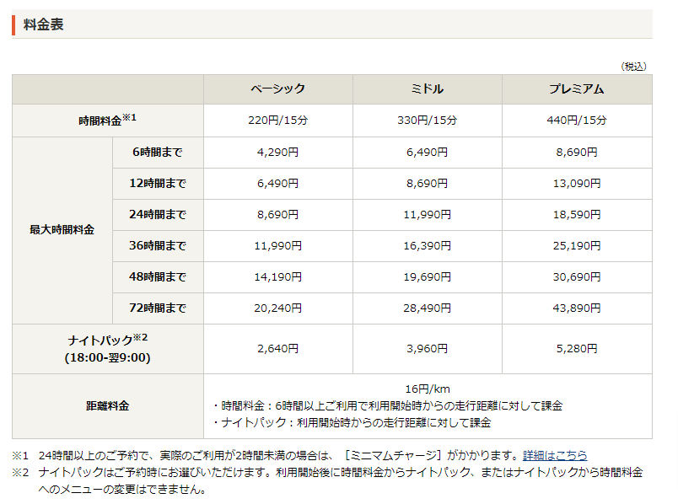The height and width of the screenshot is (504, 678).
Task: Click the プレミアム 43,890円 price cell
Action: coord(577,308)
